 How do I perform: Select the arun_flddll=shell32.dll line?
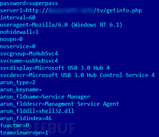point(37,111)
